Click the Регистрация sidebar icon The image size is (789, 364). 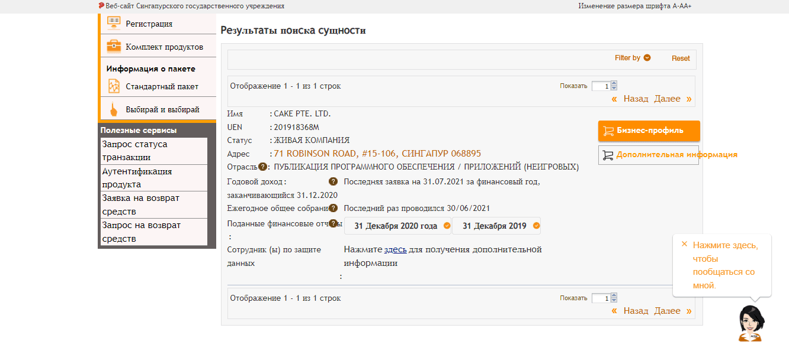tap(114, 23)
